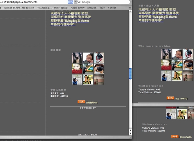The image size is (194, 141).
Task: Expand the Apple (99) bookmarks folder
Action: 78,8
